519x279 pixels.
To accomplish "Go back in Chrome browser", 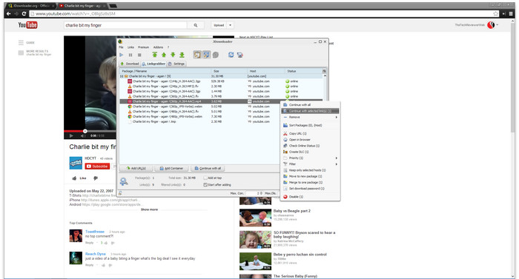I will click(x=9, y=13).
